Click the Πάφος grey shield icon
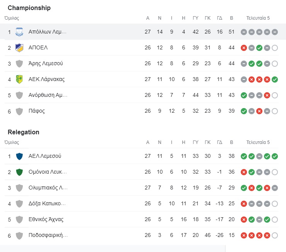This screenshot has height=252, width=286. point(19,111)
